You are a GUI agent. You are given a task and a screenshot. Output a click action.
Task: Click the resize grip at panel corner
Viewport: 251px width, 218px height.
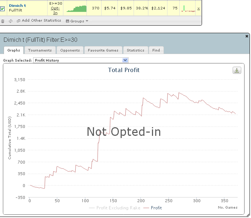coord(248,215)
